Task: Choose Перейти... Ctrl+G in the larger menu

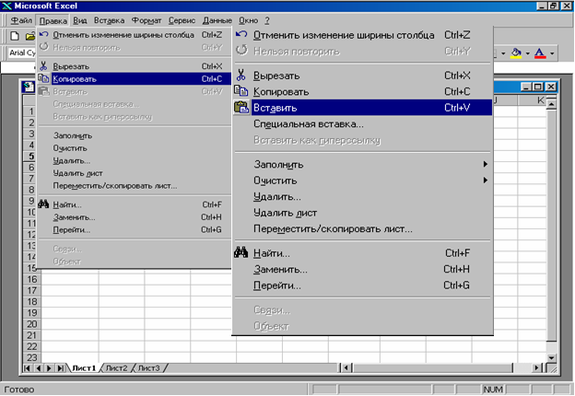Action: [362, 285]
